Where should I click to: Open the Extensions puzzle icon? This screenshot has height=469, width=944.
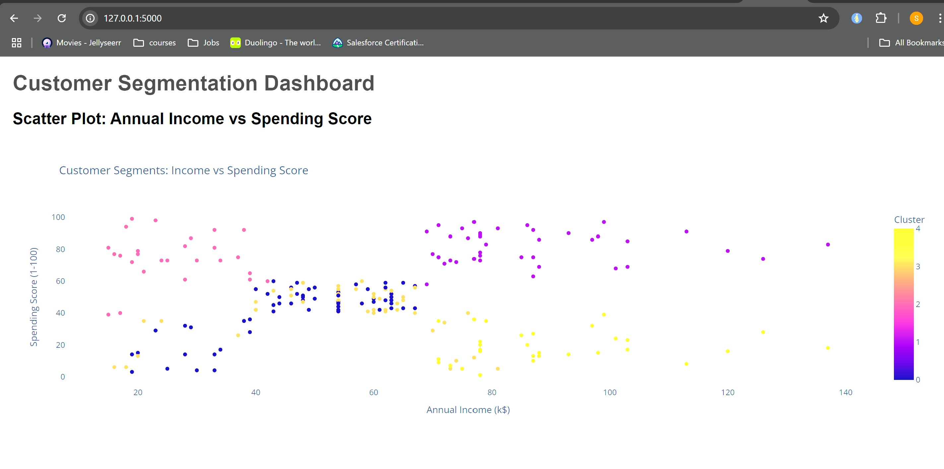tap(881, 18)
